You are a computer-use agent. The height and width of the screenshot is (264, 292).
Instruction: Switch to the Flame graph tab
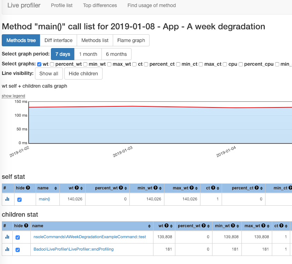(x=131, y=40)
